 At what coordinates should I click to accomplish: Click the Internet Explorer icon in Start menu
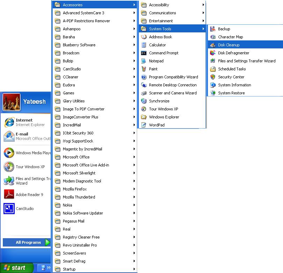tap(9, 122)
